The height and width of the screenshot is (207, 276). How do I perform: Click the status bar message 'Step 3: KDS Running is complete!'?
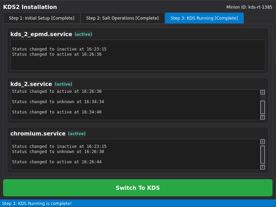(x=37, y=204)
